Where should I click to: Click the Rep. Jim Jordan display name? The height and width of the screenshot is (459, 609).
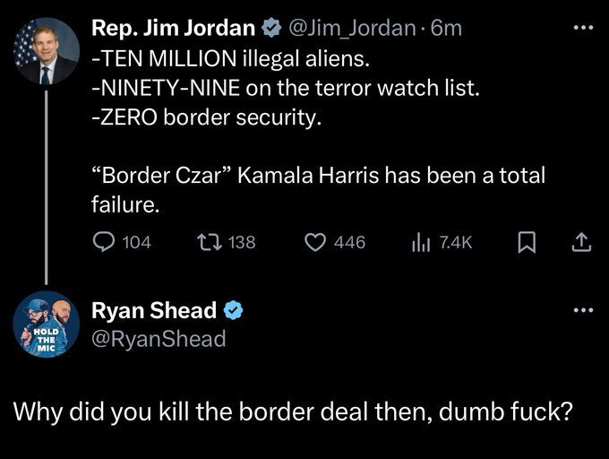(x=174, y=28)
